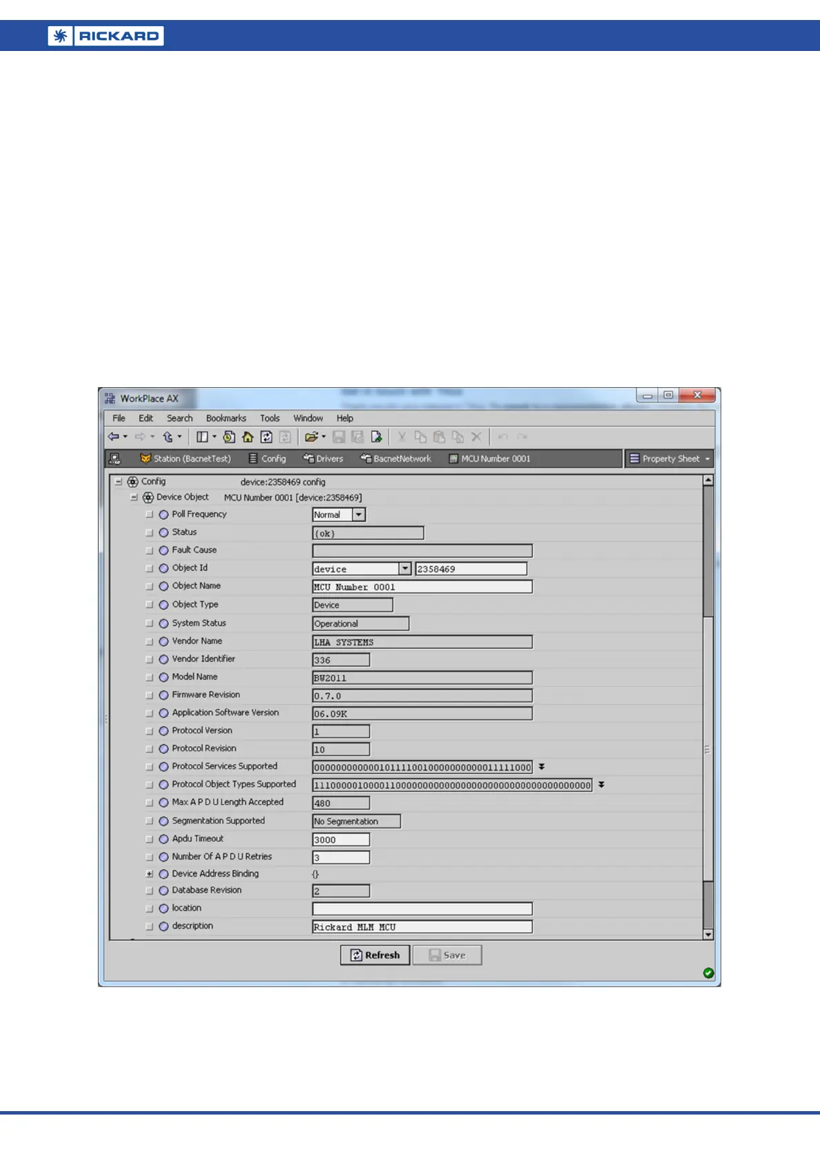Click the Number Of APDU Retries field
The width and height of the screenshot is (820, 1160).
341,858
